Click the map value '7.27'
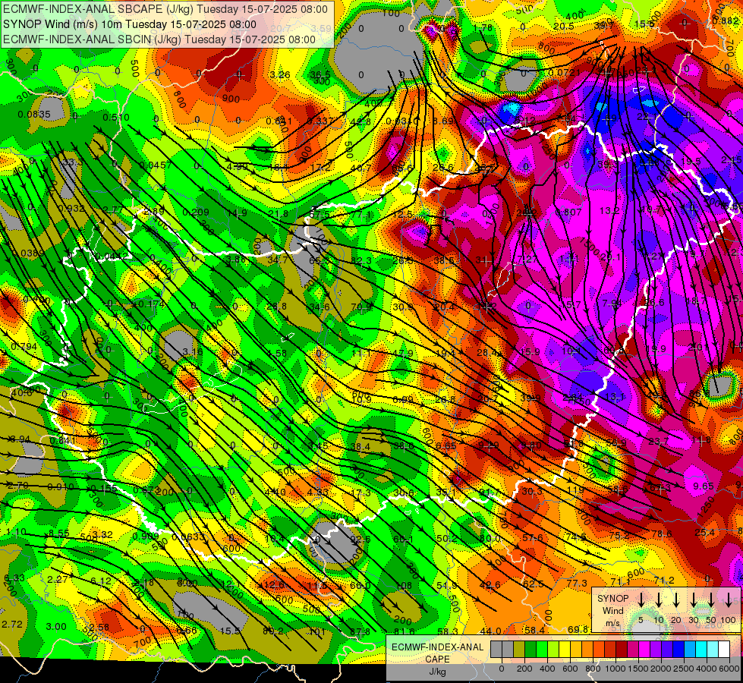The image size is (743, 683). (527, 260)
